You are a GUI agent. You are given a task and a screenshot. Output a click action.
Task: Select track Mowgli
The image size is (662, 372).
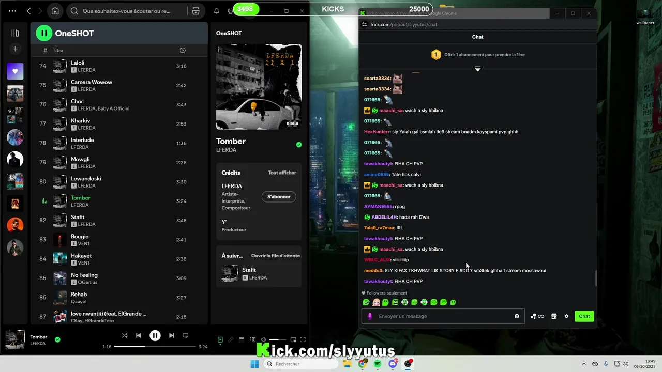(x=119, y=163)
